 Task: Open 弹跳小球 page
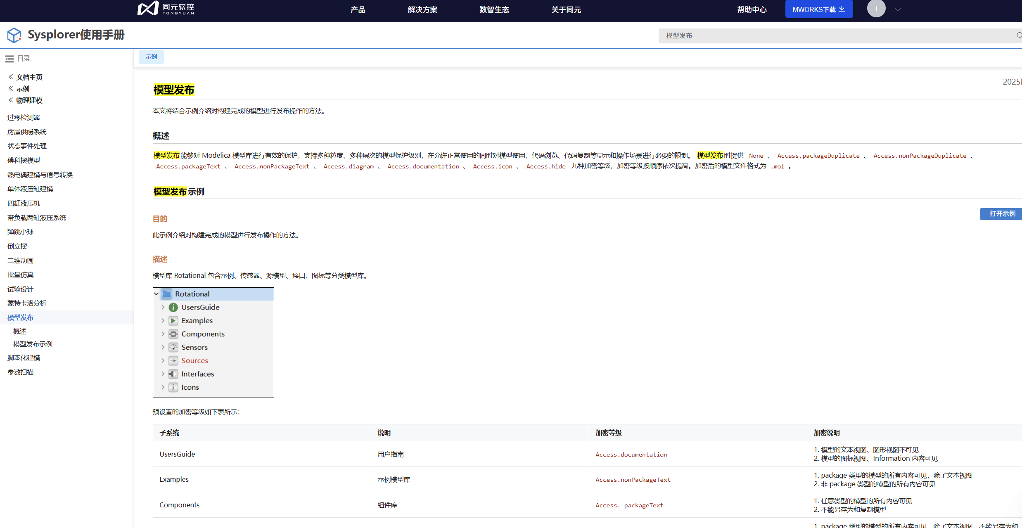pyautogui.click(x=21, y=232)
